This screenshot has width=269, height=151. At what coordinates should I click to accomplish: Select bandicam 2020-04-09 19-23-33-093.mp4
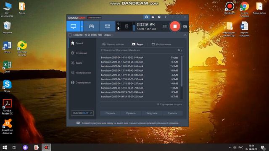(140, 92)
